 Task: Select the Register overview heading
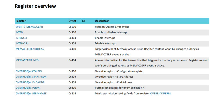click(35, 6)
